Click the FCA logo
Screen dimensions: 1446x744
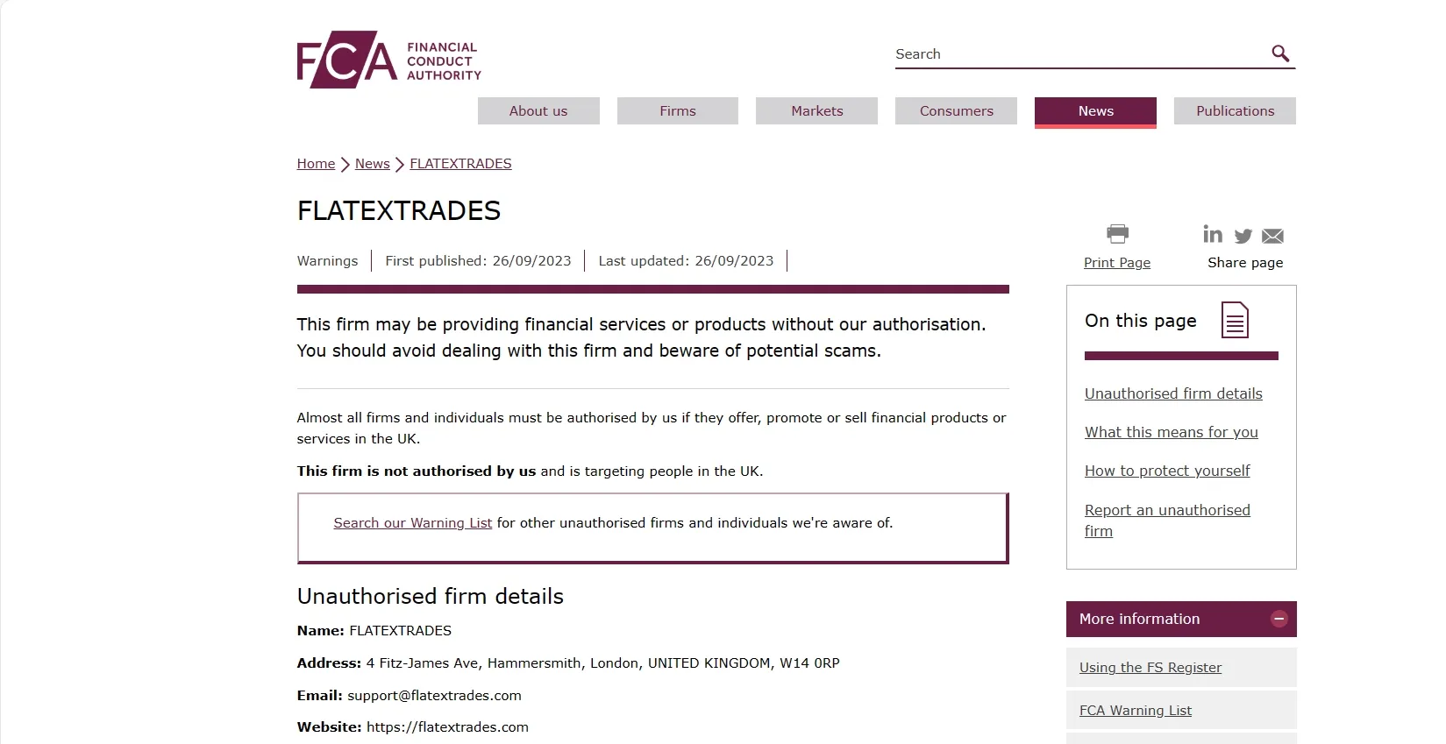coord(389,60)
